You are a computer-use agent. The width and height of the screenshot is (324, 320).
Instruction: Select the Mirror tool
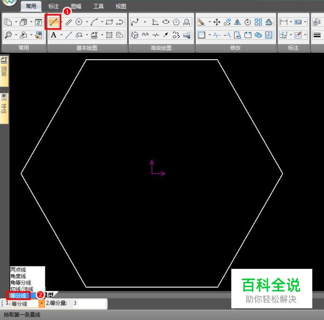pyautogui.click(x=237, y=22)
